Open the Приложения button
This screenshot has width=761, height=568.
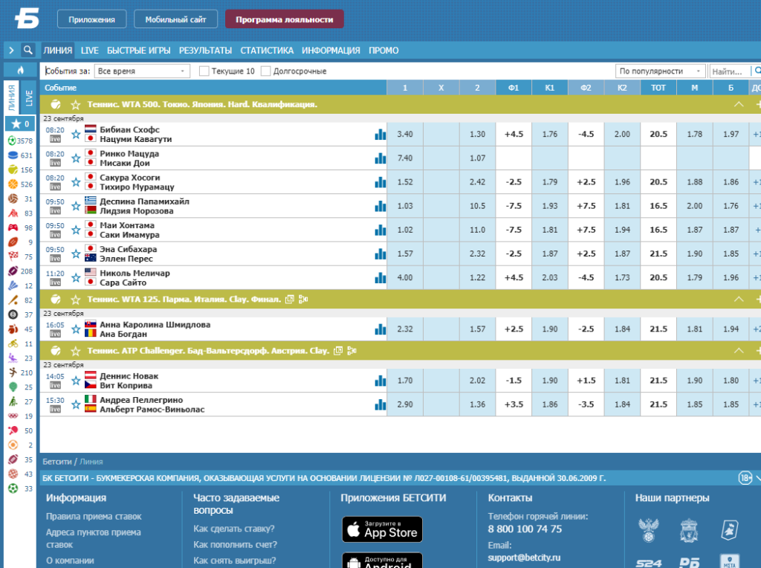(91, 19)
